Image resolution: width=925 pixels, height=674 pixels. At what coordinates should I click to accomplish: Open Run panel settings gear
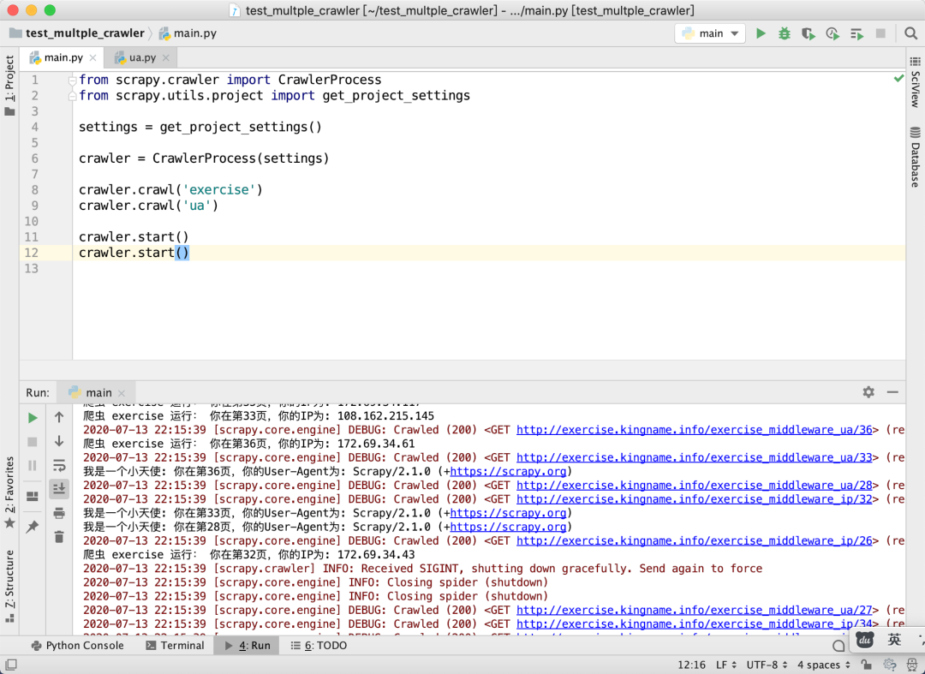click(868, 392)
